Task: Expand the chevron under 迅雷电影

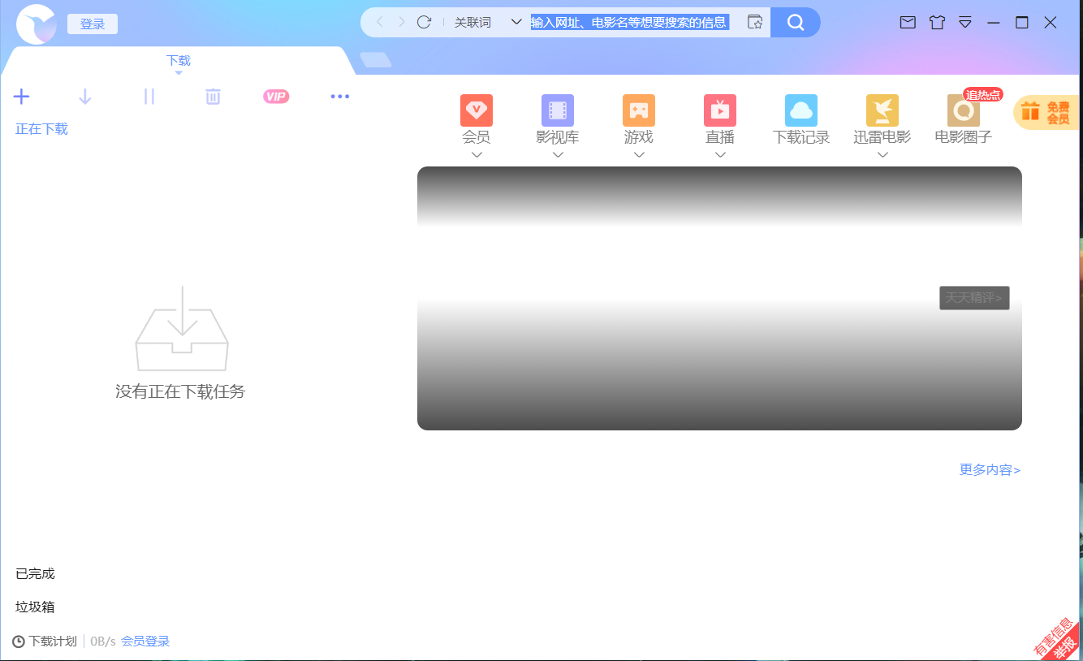Action: coord(882,155)
